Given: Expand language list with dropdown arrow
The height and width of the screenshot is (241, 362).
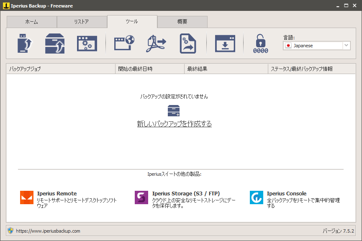Looking at the screenshot, I should 346,46.
